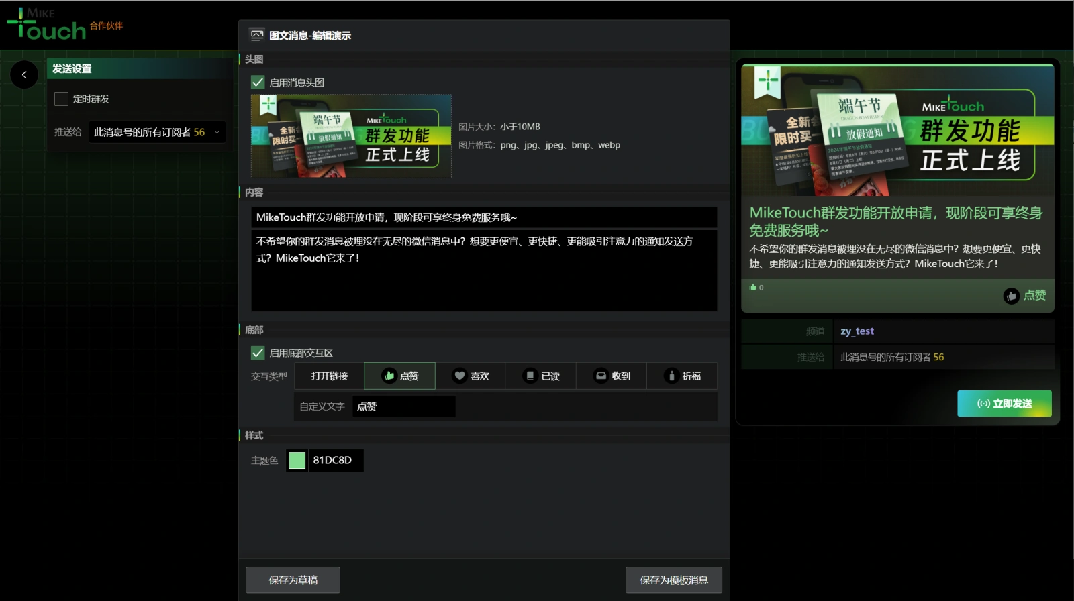
Task: Click the image-text message icon in header
Action: 256,35
